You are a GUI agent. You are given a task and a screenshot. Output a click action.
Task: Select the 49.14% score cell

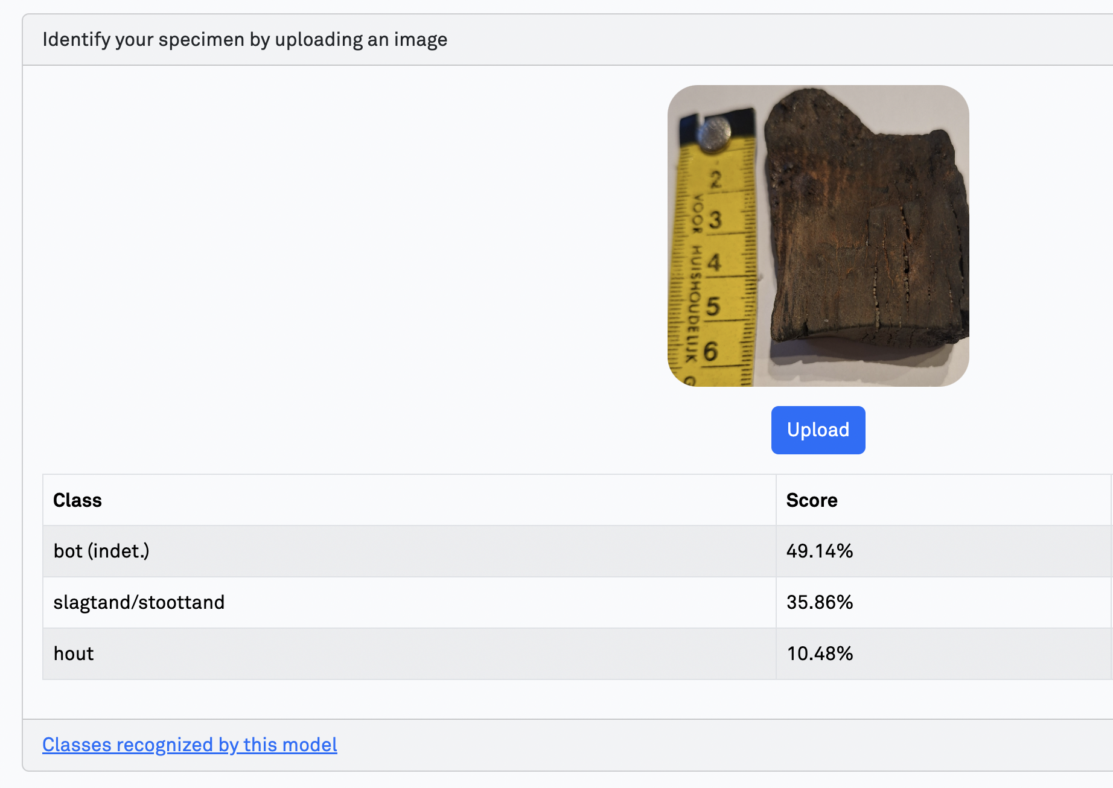point(819,551)
